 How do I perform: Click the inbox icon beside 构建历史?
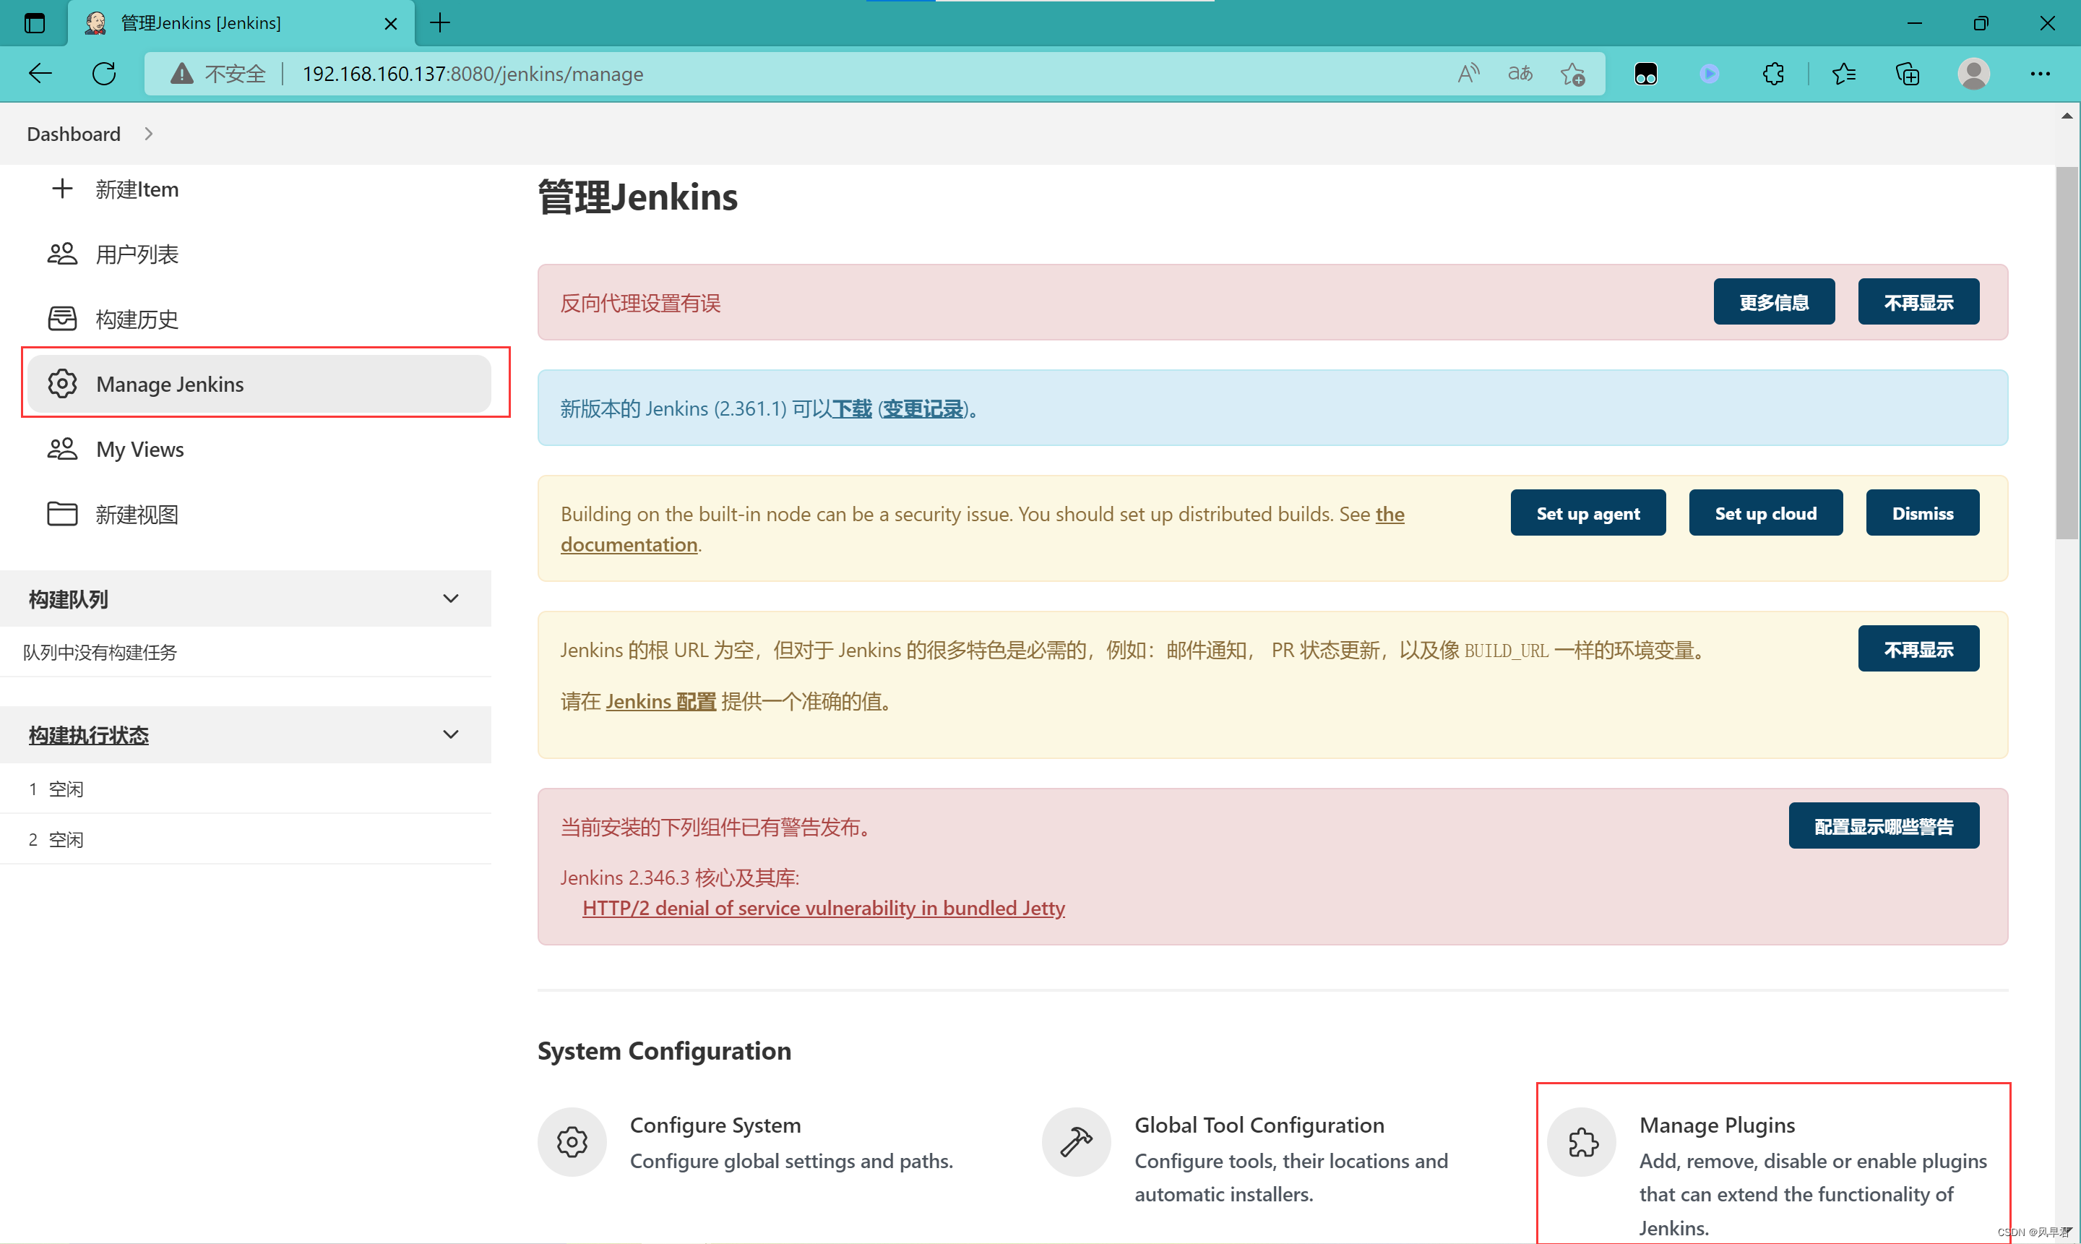62,319
